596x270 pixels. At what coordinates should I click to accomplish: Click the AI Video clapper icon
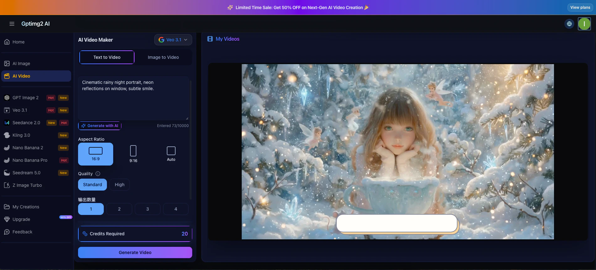(7, 76)
